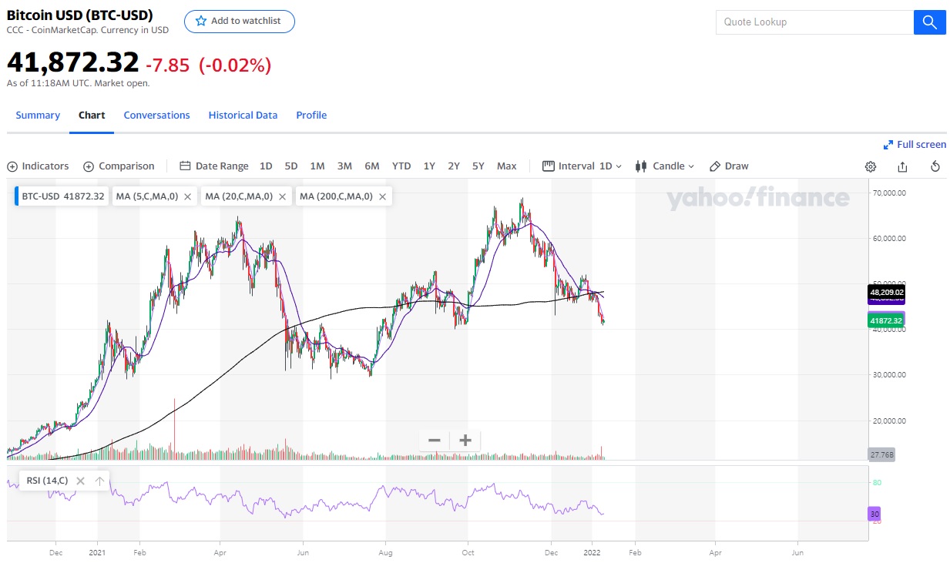This screenshot has width=950, height=563.
Task: Click the Quote Lookup search field
Action: [814, 22]
